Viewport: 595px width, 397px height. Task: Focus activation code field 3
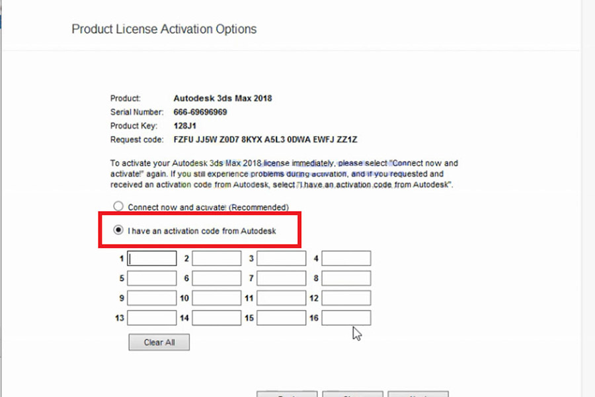[x=282, y=259]
